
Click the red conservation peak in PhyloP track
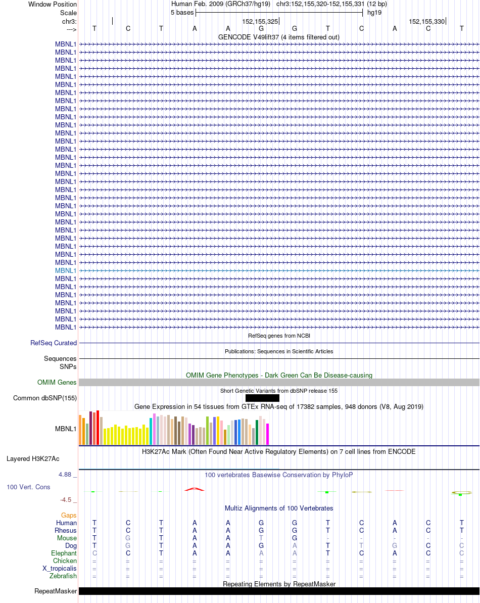(x=195, y=489)
